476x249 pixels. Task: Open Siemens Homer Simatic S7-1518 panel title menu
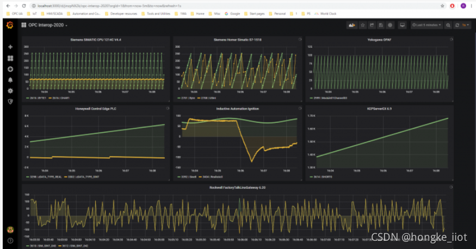pyautogui.click(x=237, y=40)
